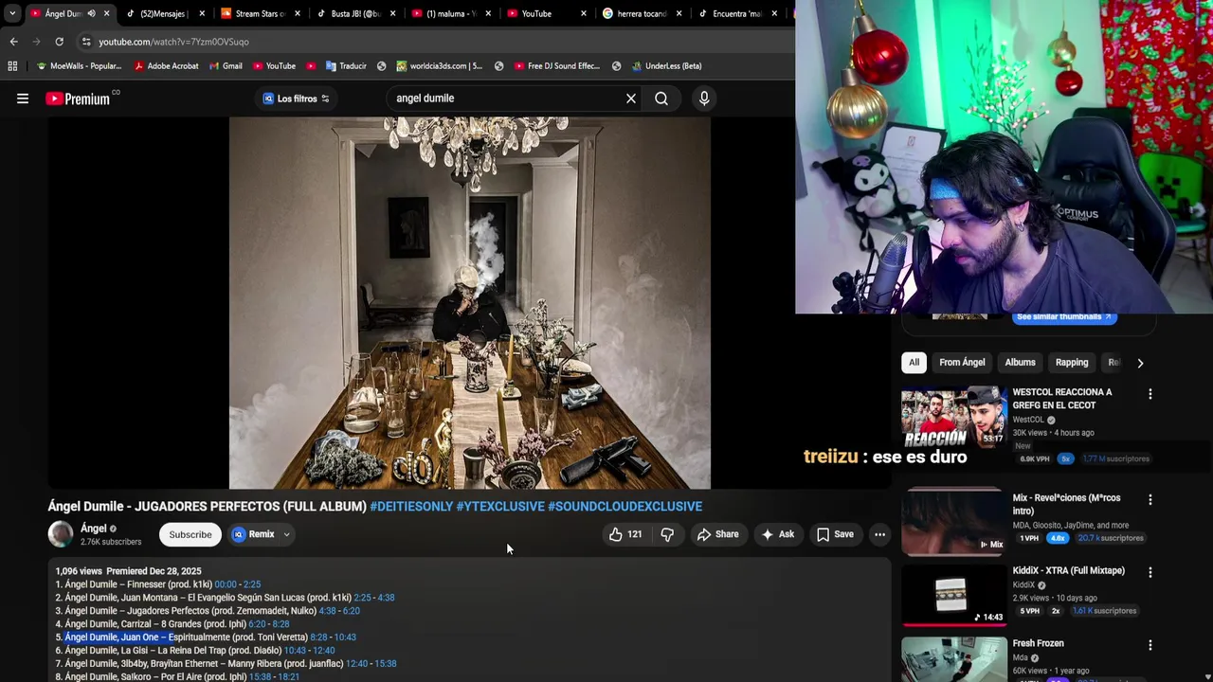Select the Rapping filter chip
Image resolution: width=1213 pixels, height=682 pixels.
point(1072,363)
